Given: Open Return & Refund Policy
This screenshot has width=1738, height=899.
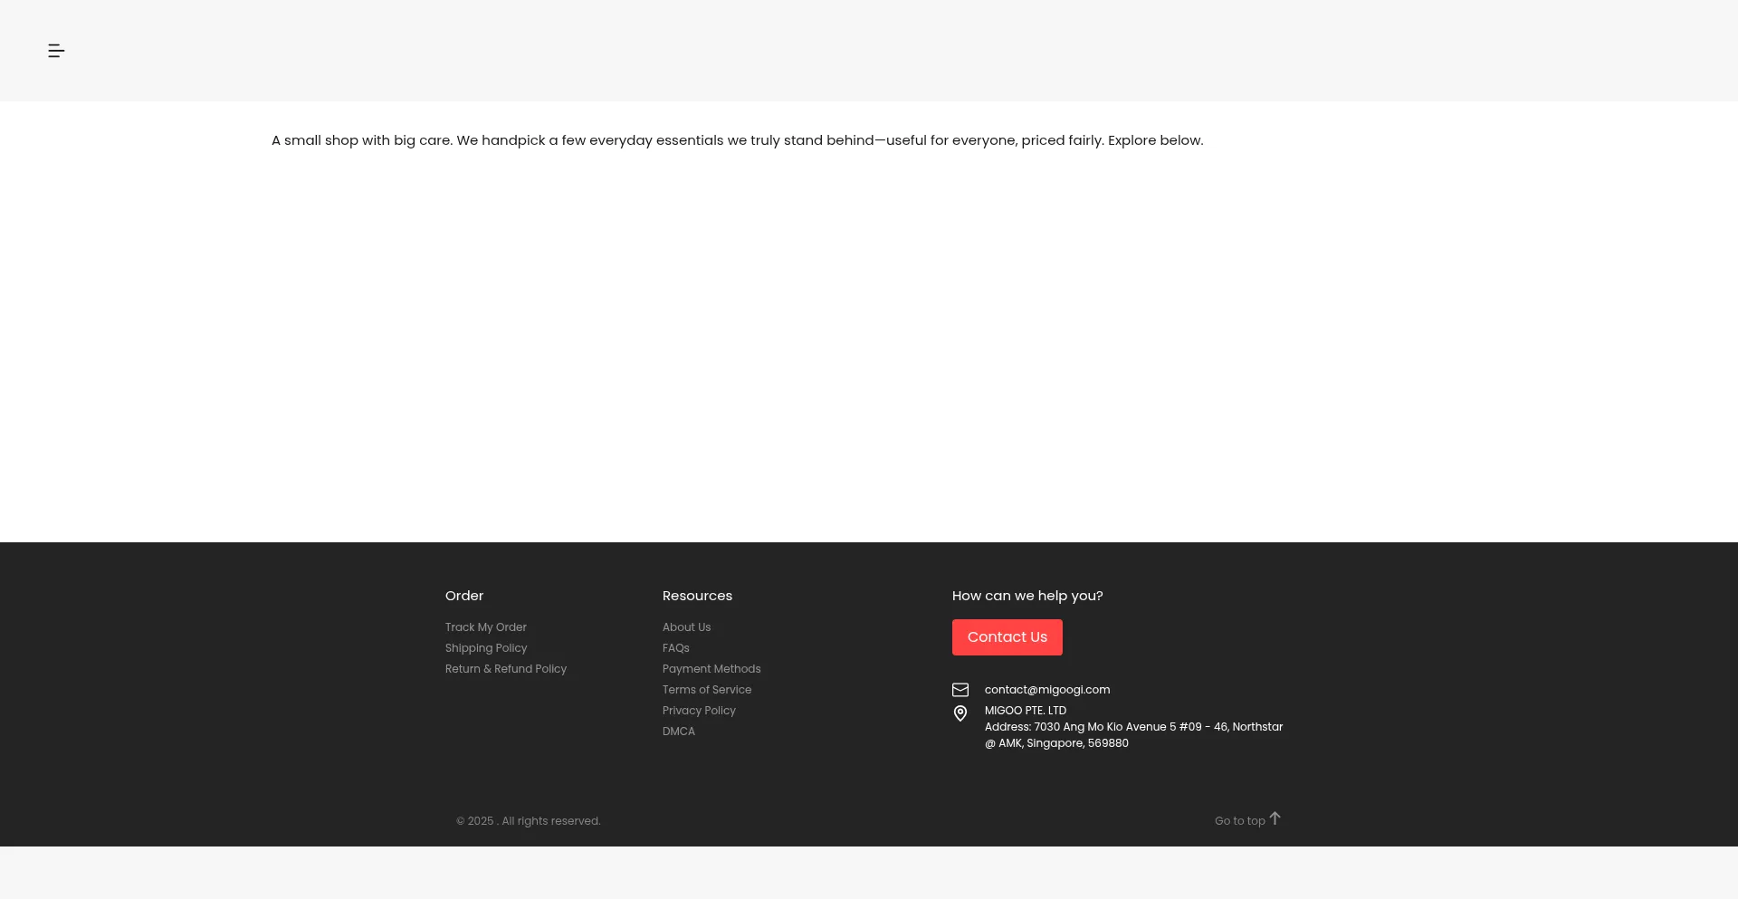Looking at the screenshot, I should pyautogui.click(x=505, y=669).
